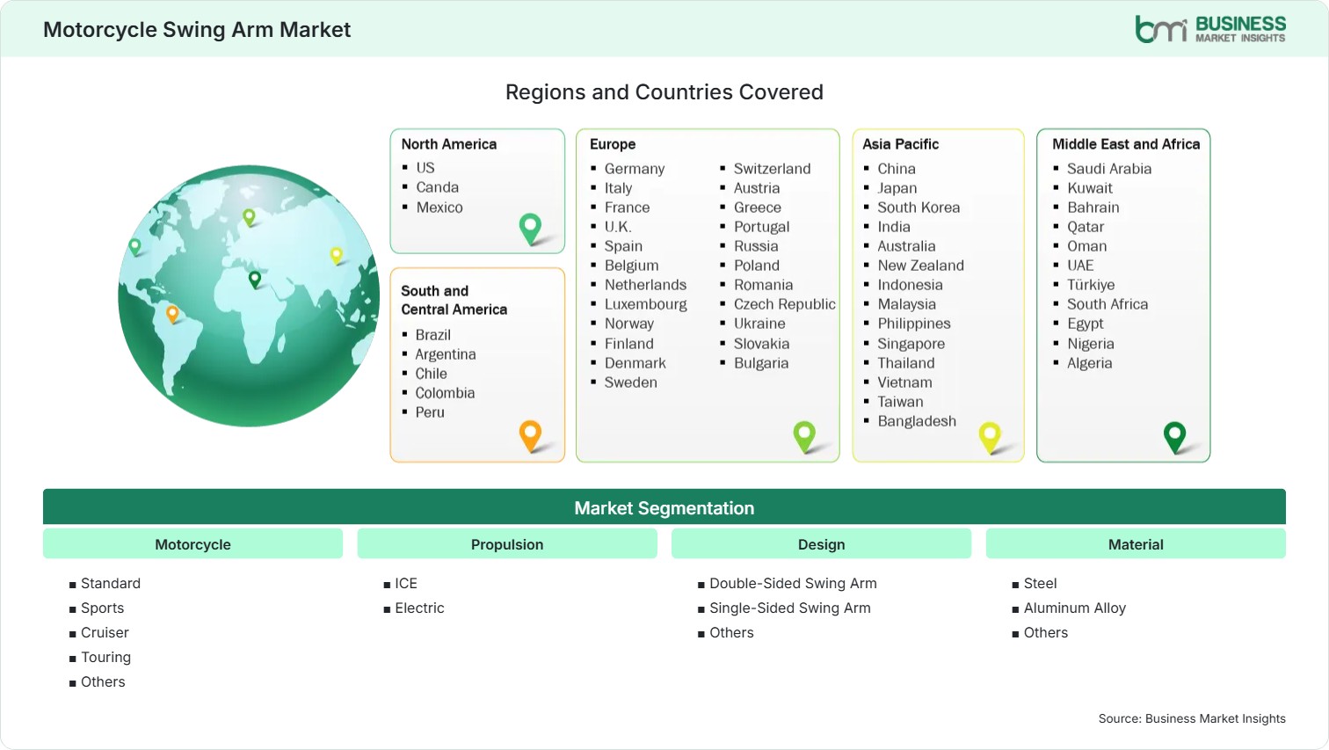The image size is (1329, 750).
Task: Click ICE under Propulsion
Action: click(x=406, y=584)
